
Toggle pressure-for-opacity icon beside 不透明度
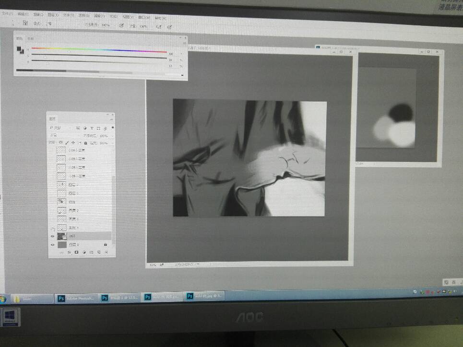[x=121, y=26]
